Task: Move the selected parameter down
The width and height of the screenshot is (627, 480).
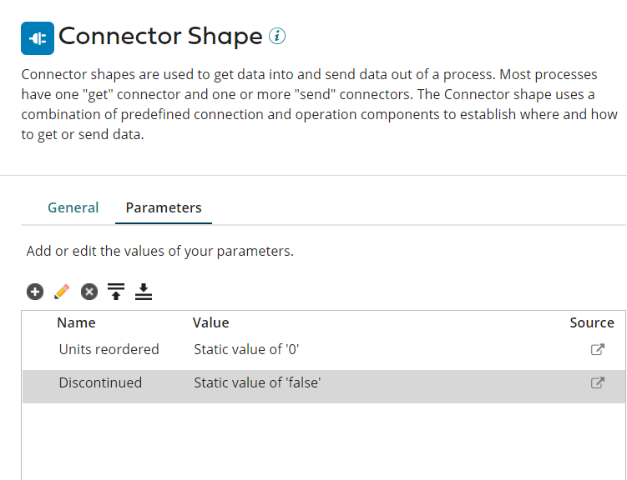Action: point(144,292)
